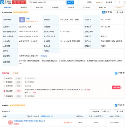Open legal representative 陈骁 link
Viewport: 126px width, 127px height.
[28, 18]
